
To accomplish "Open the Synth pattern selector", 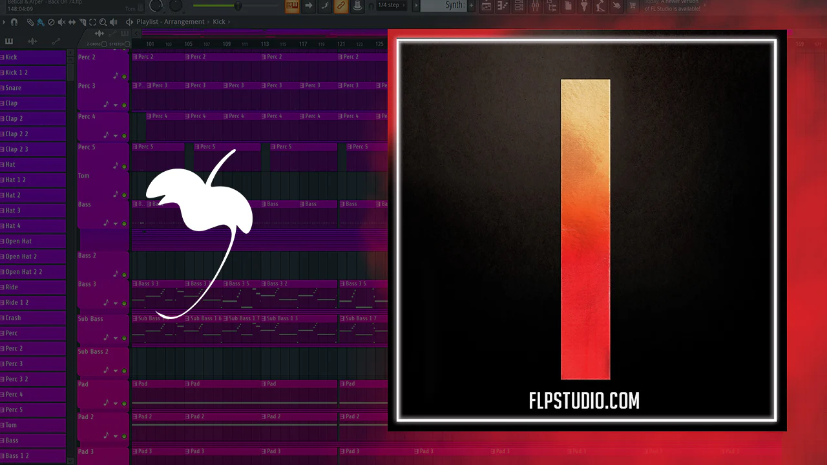I will [445, 6].
